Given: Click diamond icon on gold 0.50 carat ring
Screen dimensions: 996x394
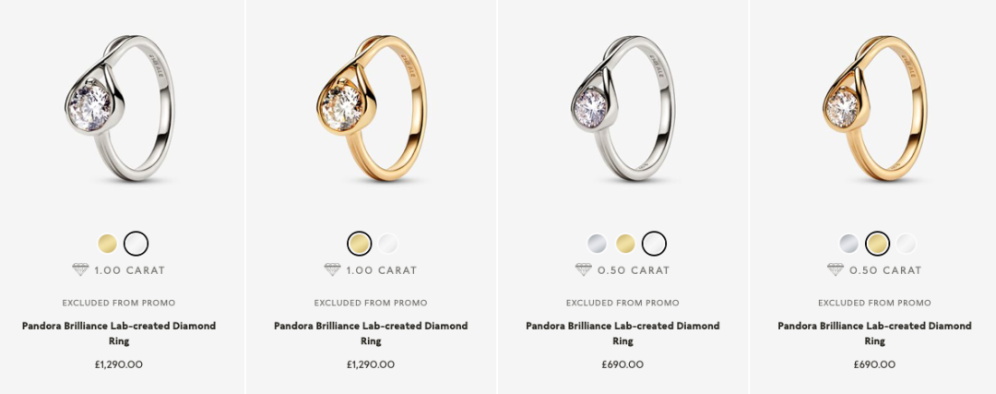Looking at the screenshot, I should (x=836, y=270).
